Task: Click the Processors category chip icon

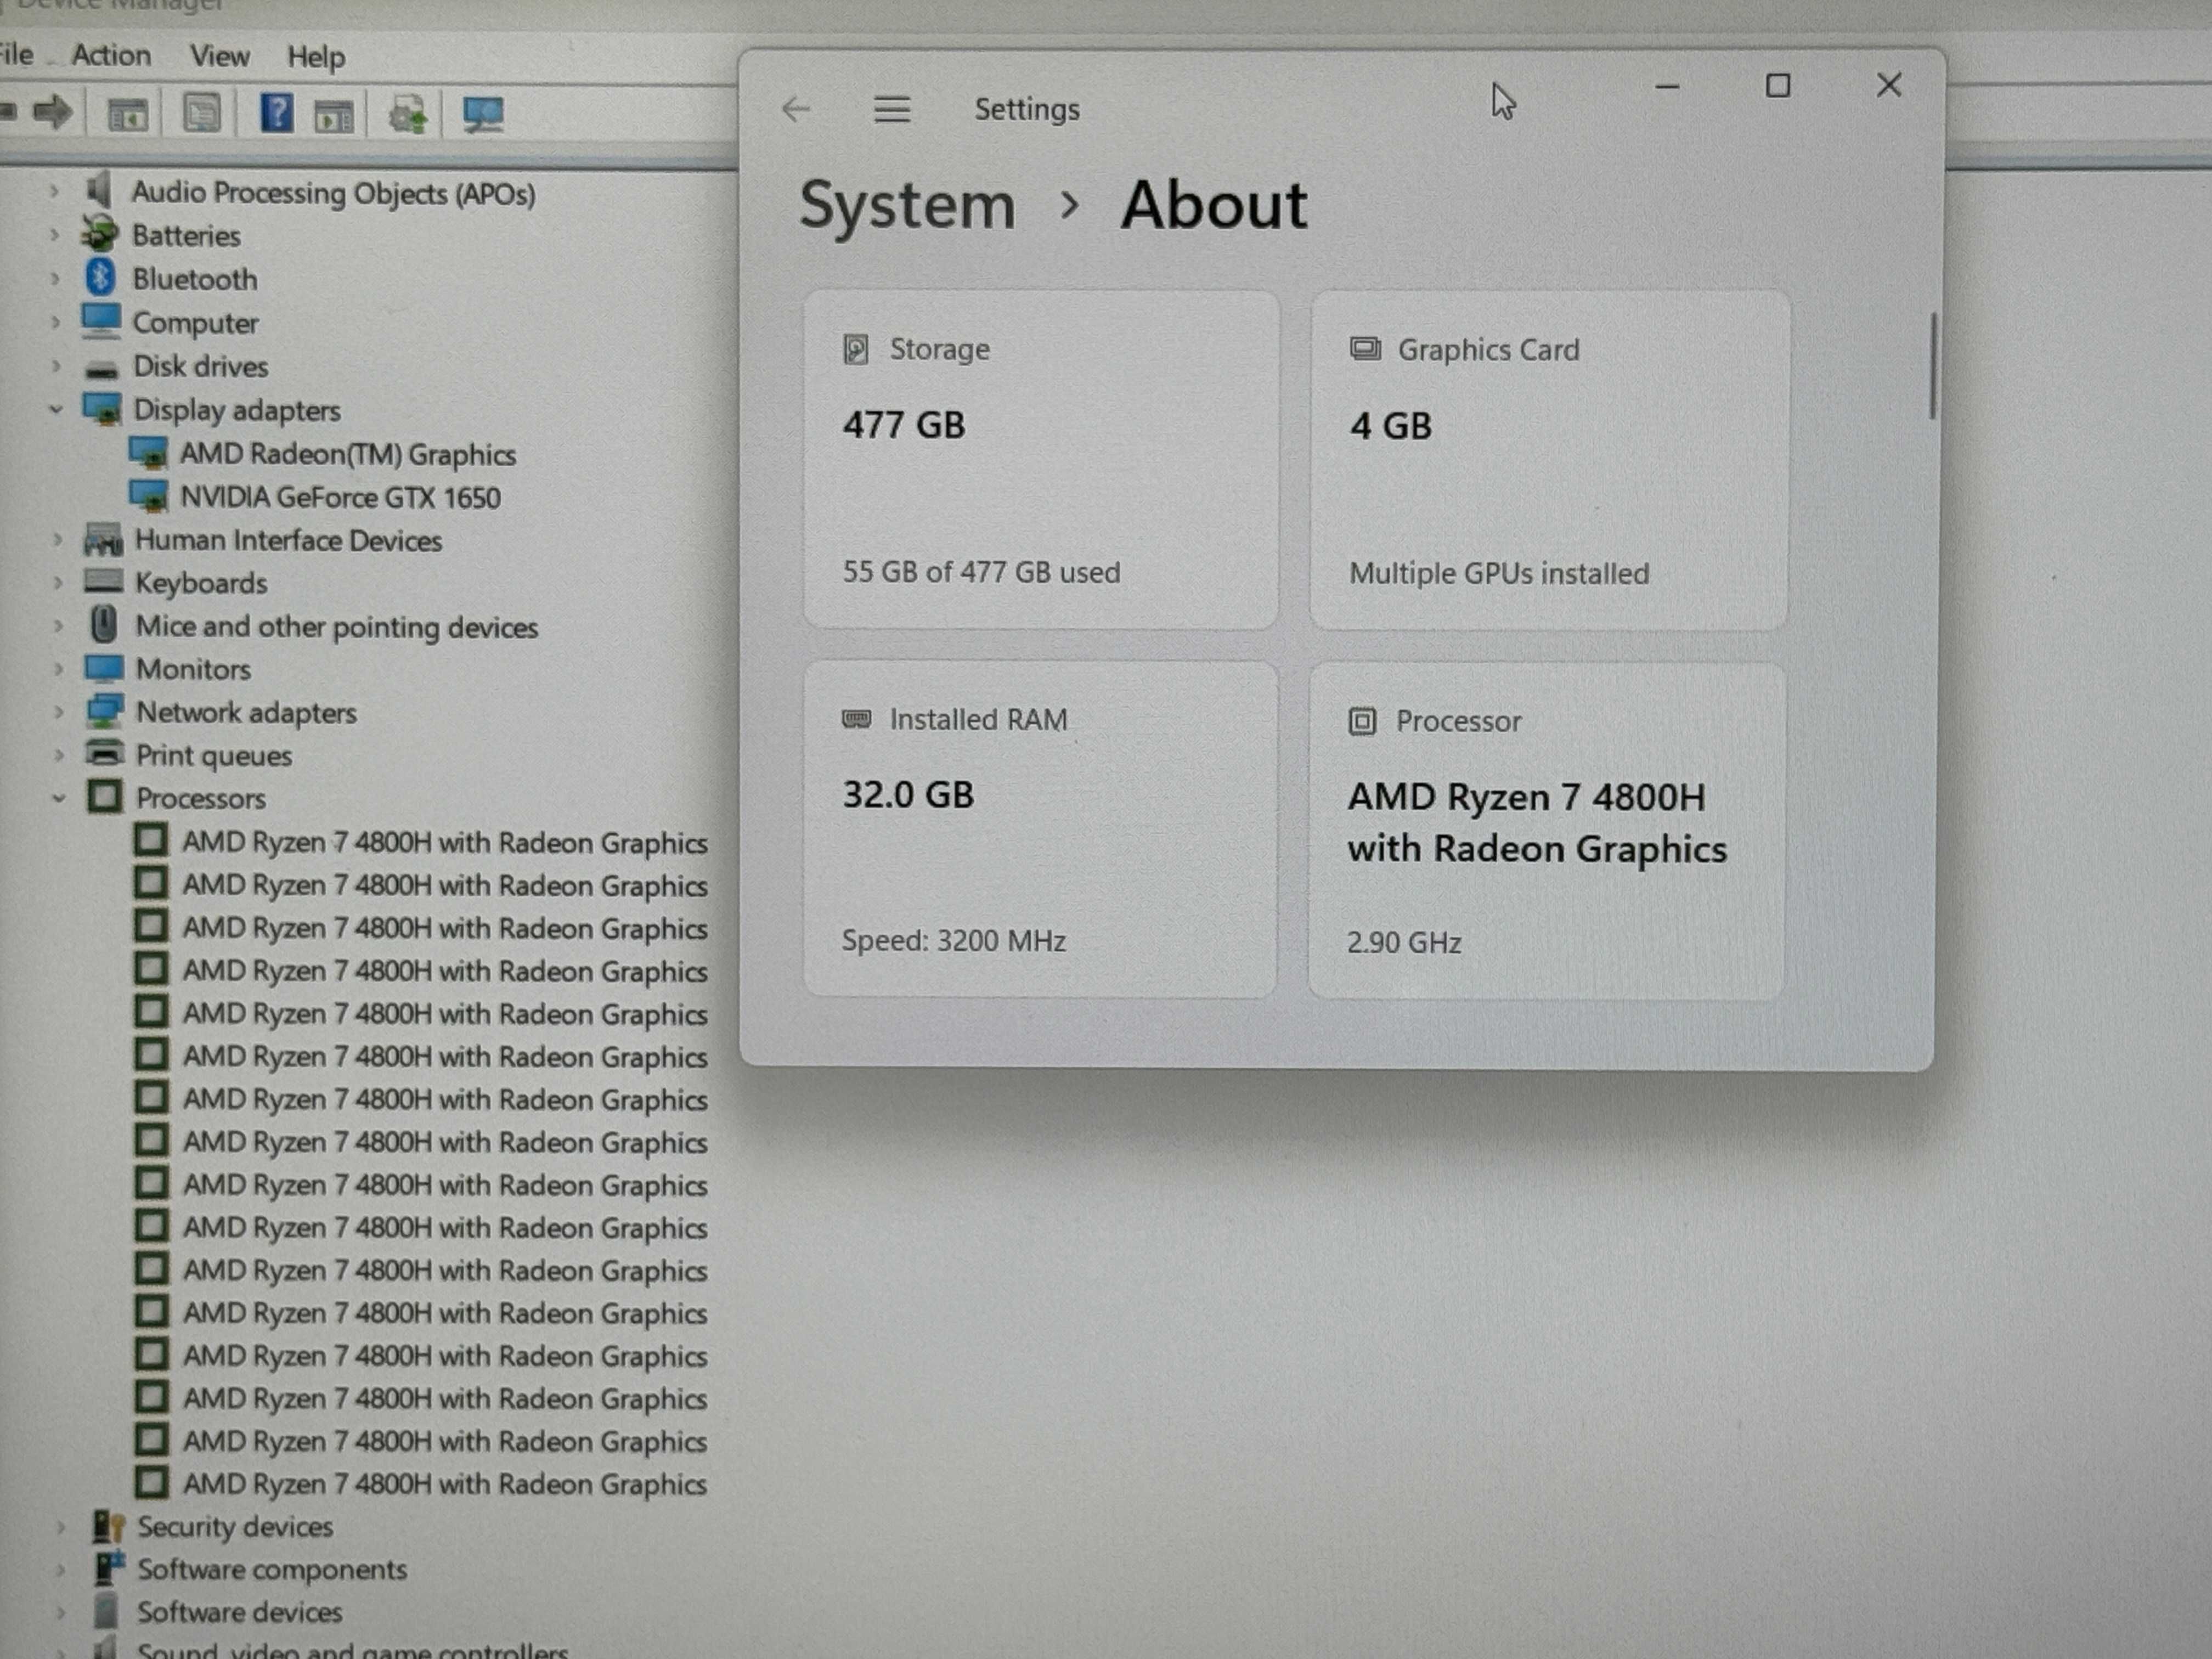Action: point(105,798)
